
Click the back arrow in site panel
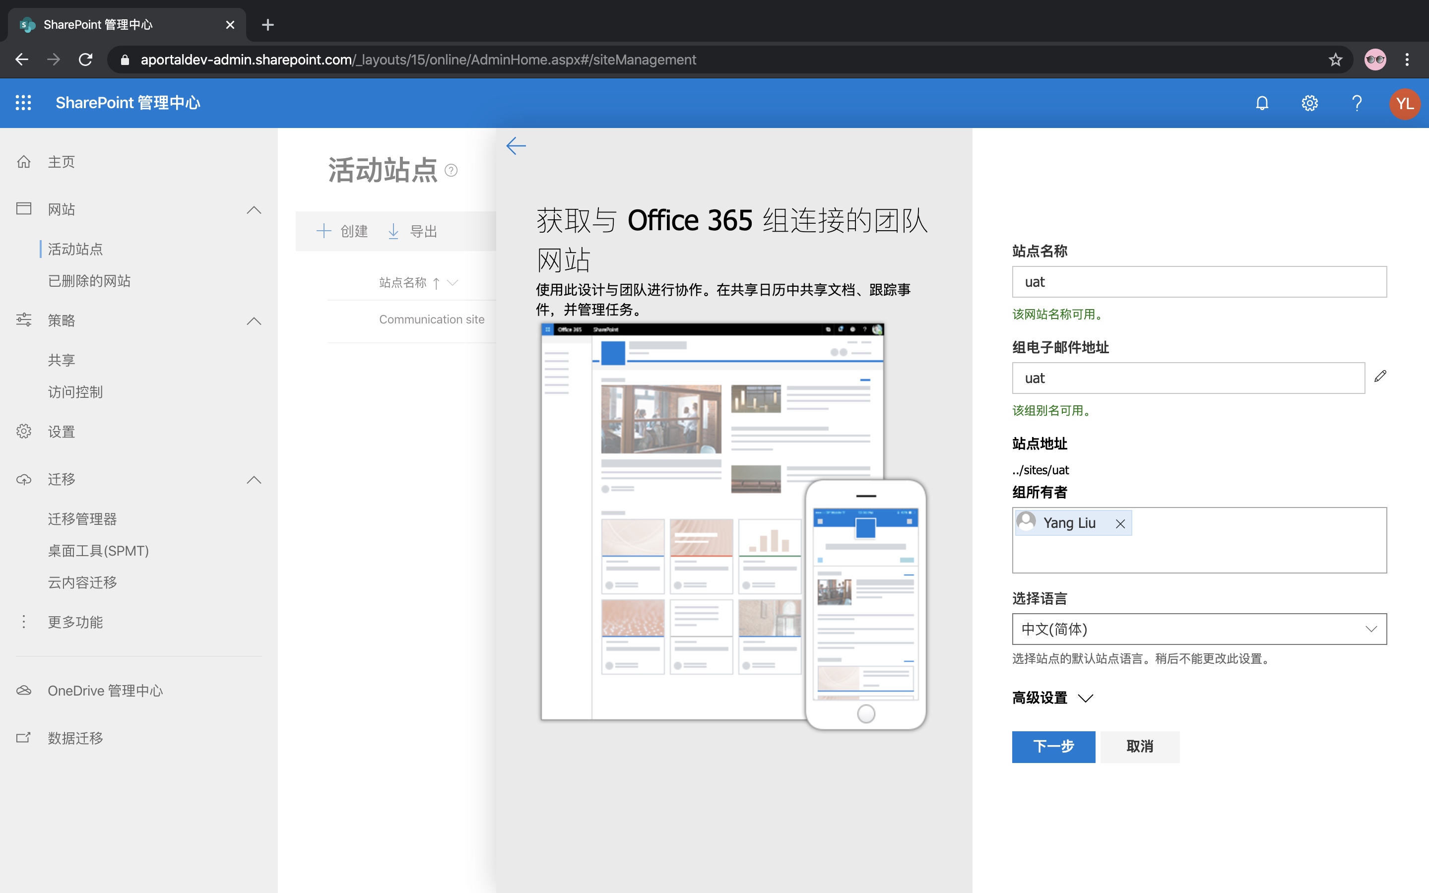click(516, 146)
